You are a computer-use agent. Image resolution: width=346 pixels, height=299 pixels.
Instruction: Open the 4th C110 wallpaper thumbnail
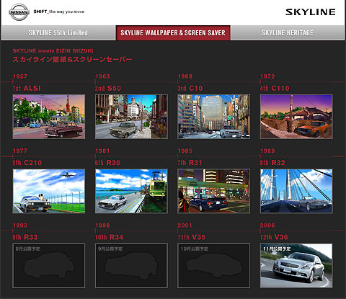click(296, 117)
